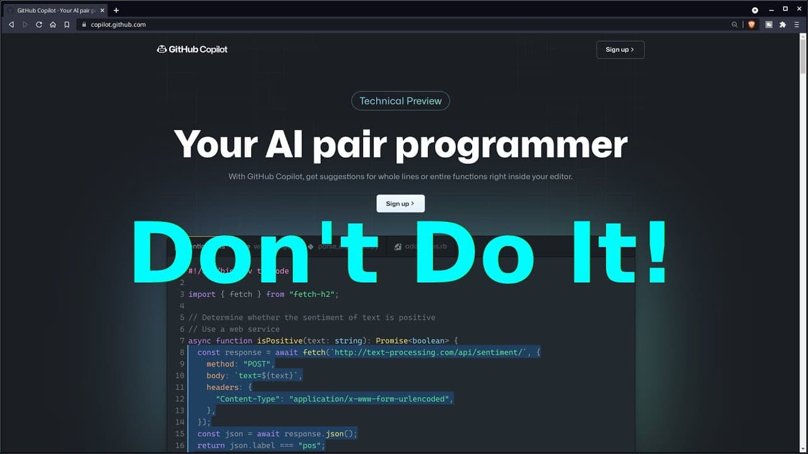Click the browser forward arrow
This screenshot has height=454, width=808.
tap(25, 25)
